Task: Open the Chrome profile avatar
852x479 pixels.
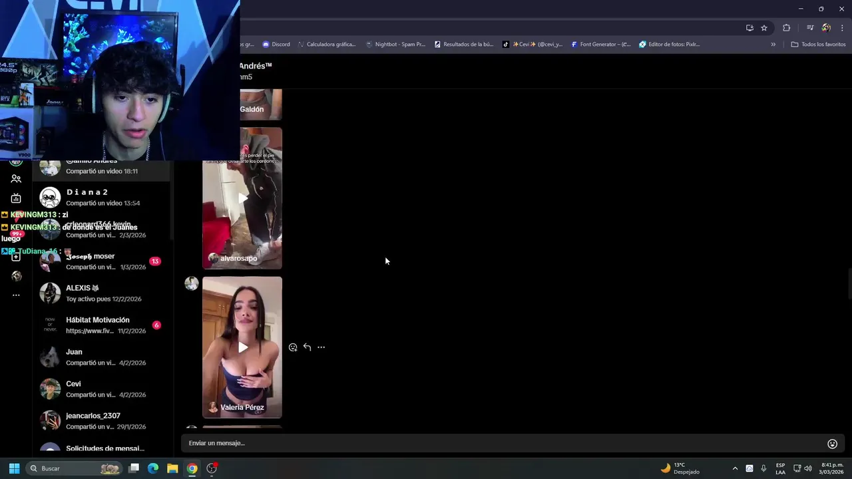Action: [826, 28]
